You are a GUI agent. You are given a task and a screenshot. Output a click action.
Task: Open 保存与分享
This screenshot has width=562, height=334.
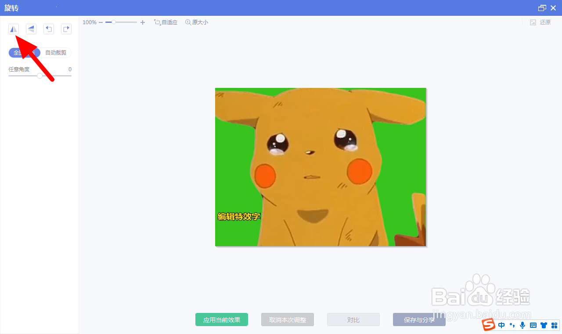(x=419, y=319)
